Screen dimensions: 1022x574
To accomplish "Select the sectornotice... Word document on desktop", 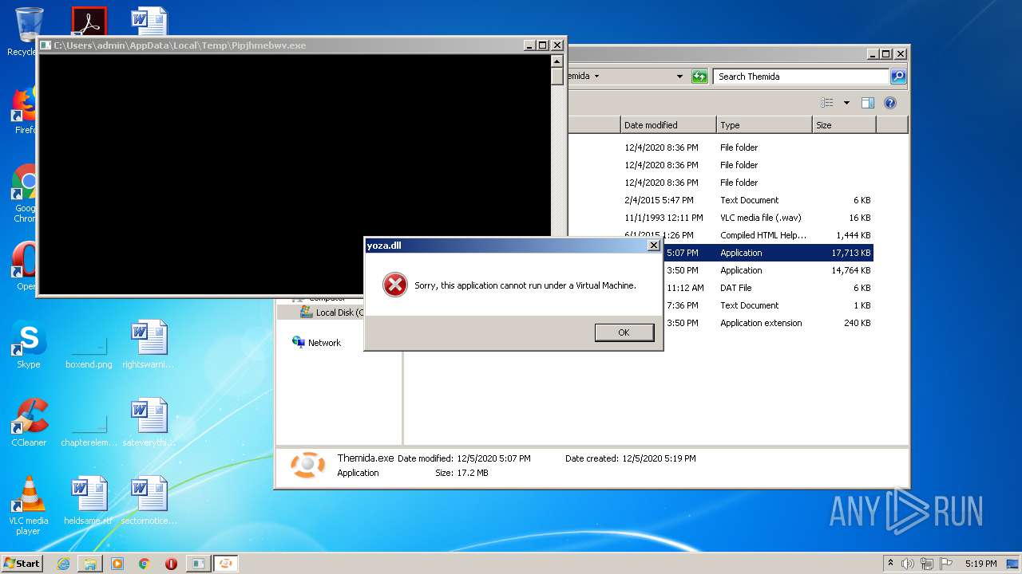I will click(149, 501).
